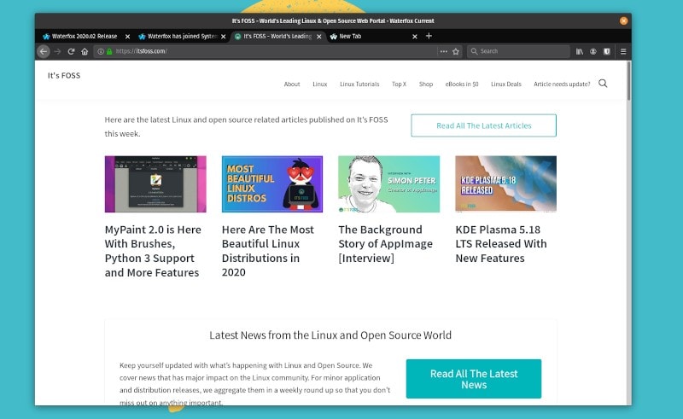
Task: Click Most Beautiful Linux Distros thumbnail
Action: click(272, 183)
